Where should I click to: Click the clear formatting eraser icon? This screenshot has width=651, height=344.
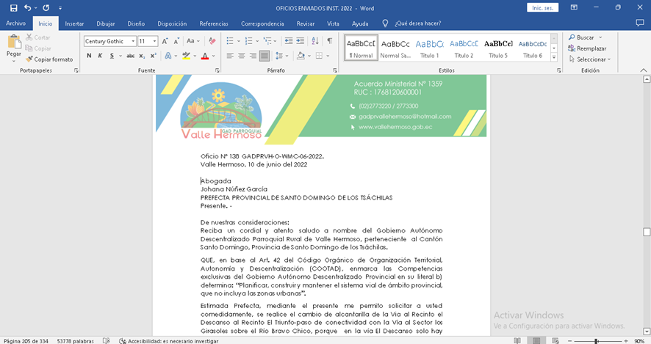coord(212,41)
